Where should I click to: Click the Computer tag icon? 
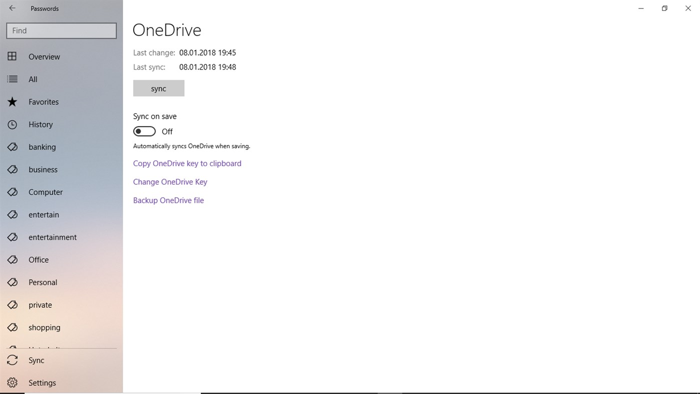(x=12, y=192)
